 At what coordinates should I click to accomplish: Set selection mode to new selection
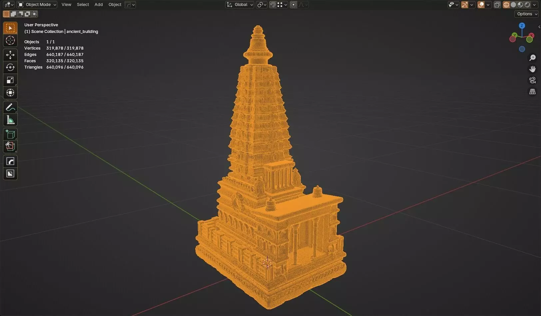pyautogui.click(x=6, y=14)
